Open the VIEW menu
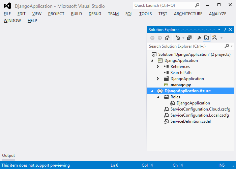 point(37,14)
